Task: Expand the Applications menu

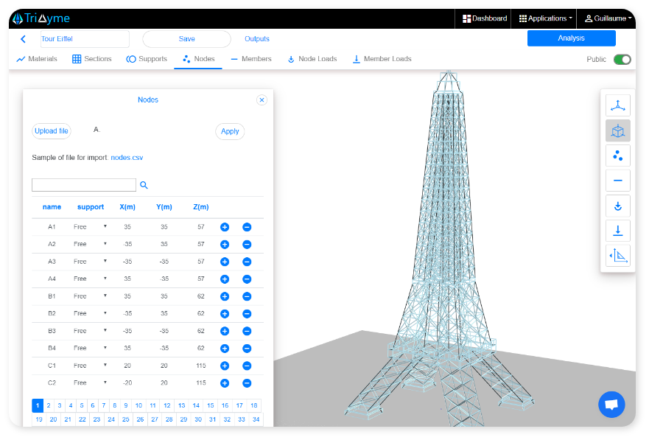Action: 545,18
